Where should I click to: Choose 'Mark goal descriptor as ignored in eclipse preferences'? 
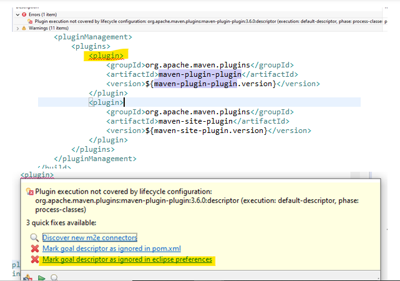[x=127, y=259]
